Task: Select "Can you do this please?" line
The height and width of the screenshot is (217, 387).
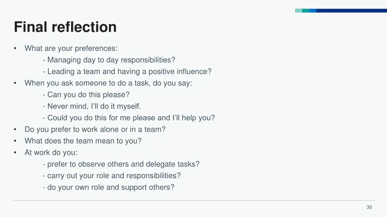Action: pyautogui.click(x=86, y=95)
